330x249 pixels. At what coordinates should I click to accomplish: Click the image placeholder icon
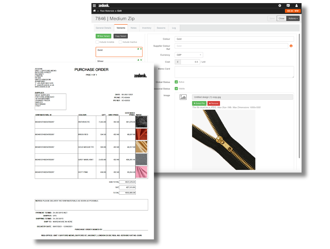tap(183, 97)
